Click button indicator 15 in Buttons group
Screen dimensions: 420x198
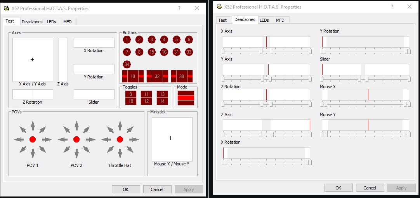(x=152, y=52)
